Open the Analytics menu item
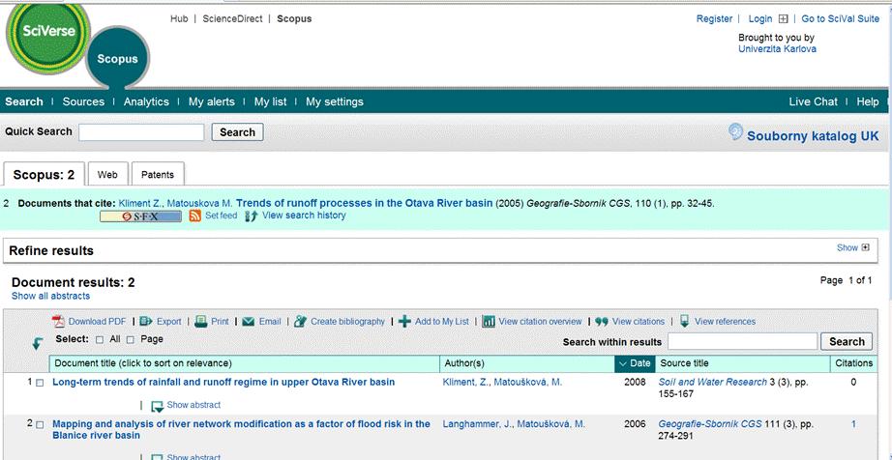 [146, 101]
